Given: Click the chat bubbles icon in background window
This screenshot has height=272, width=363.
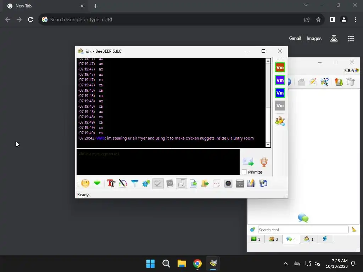Looking at the screenshot, I should click(303, 218).
